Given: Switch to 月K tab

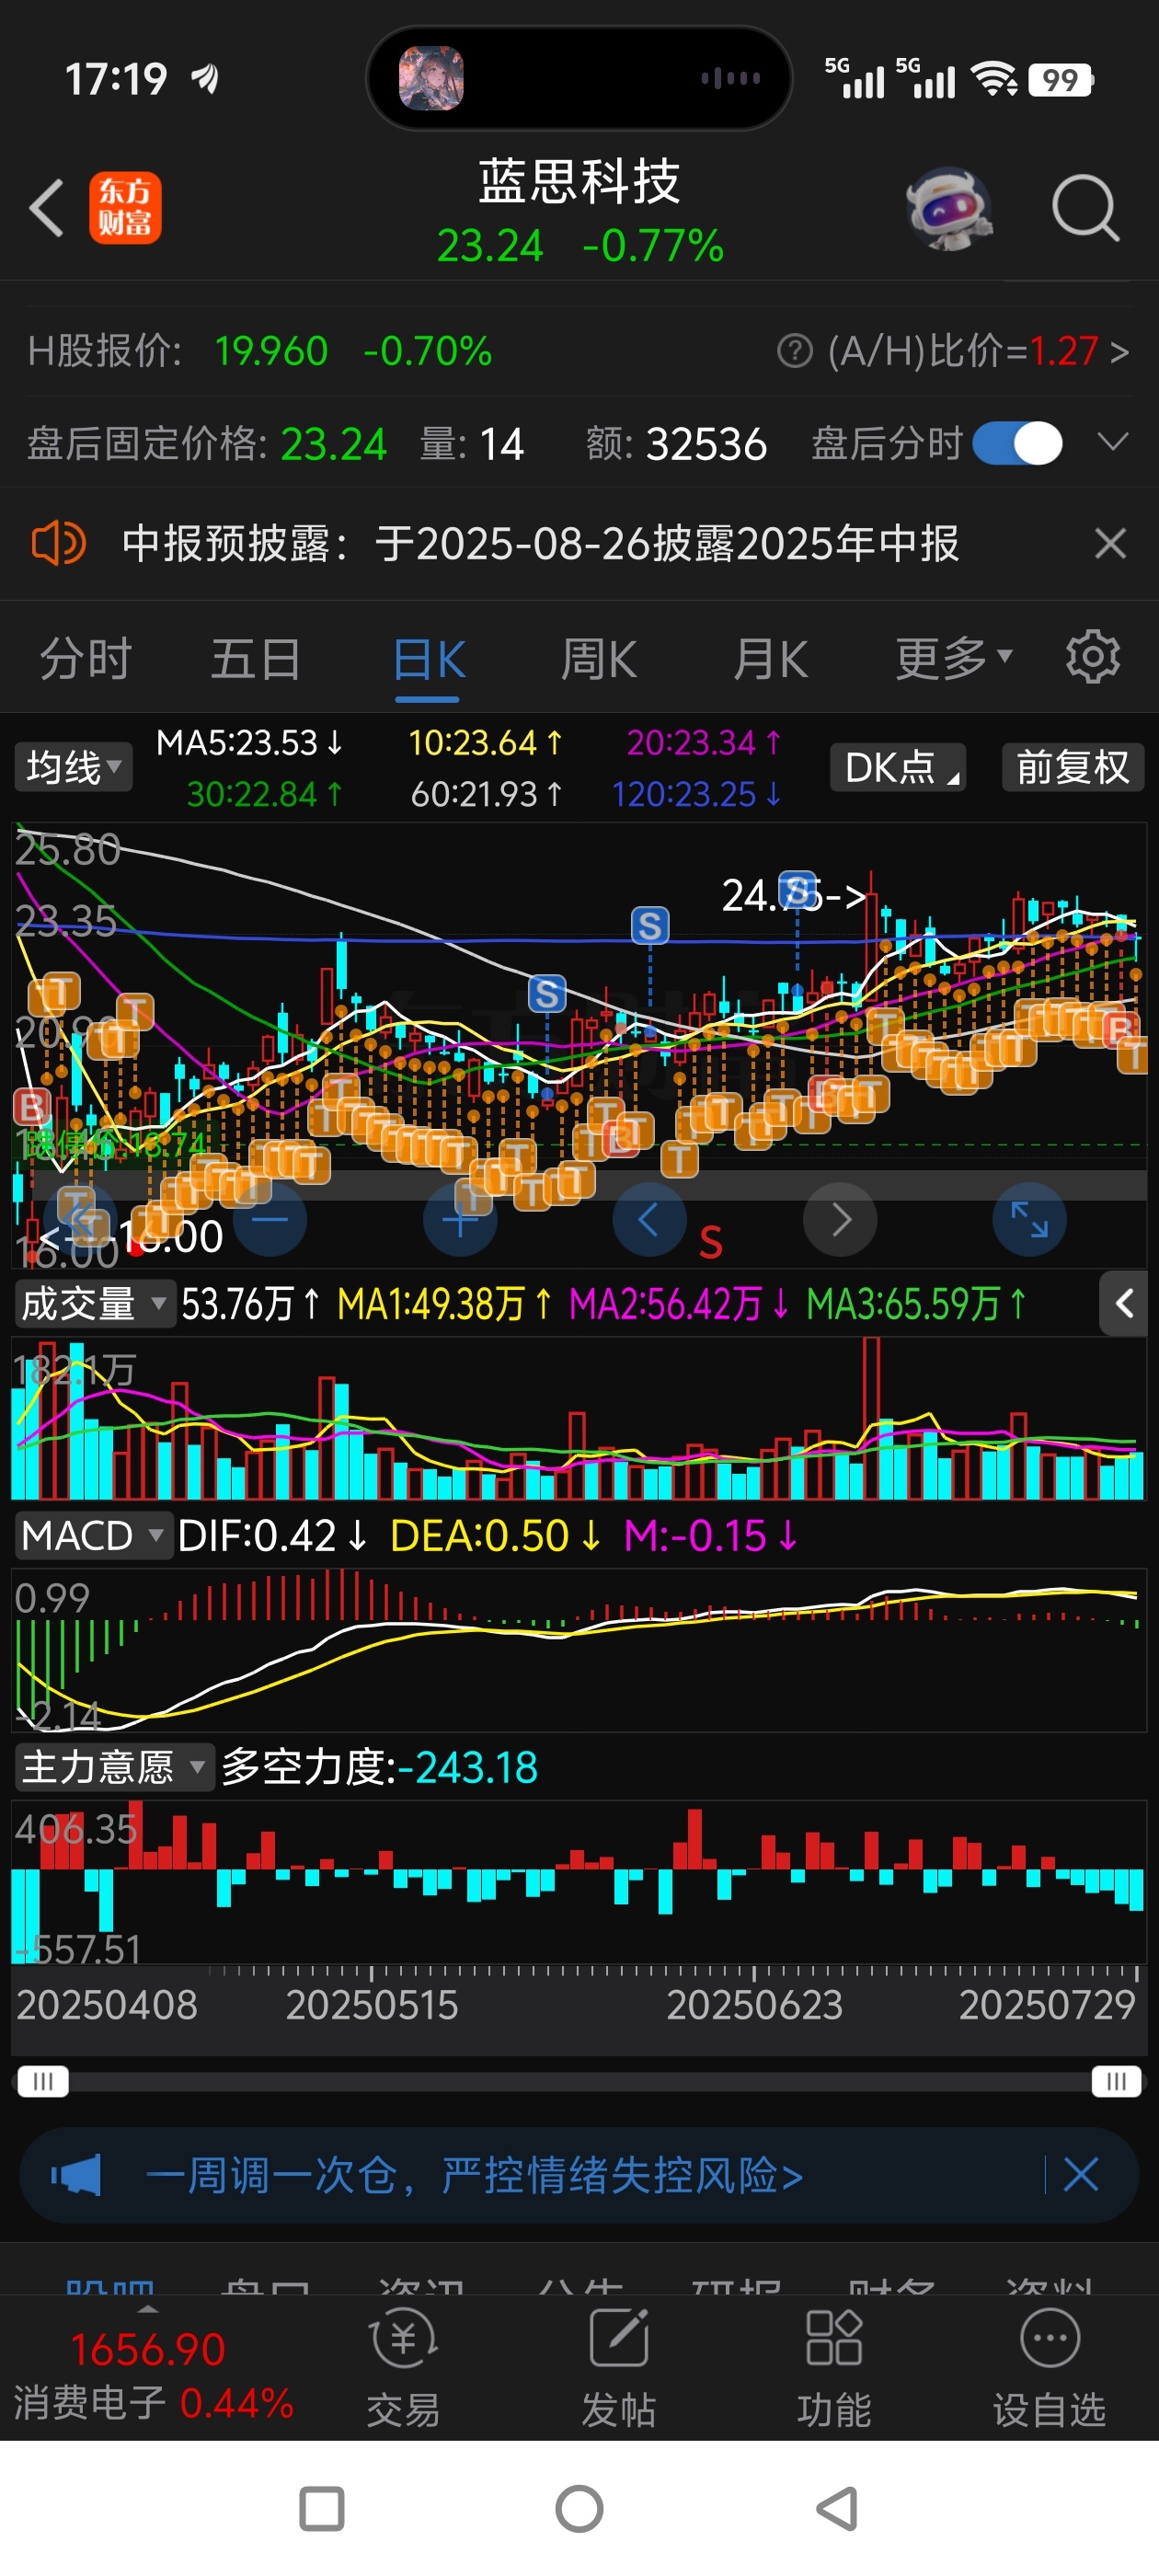Looking at the screenshot, I should [x=769, y=658].
